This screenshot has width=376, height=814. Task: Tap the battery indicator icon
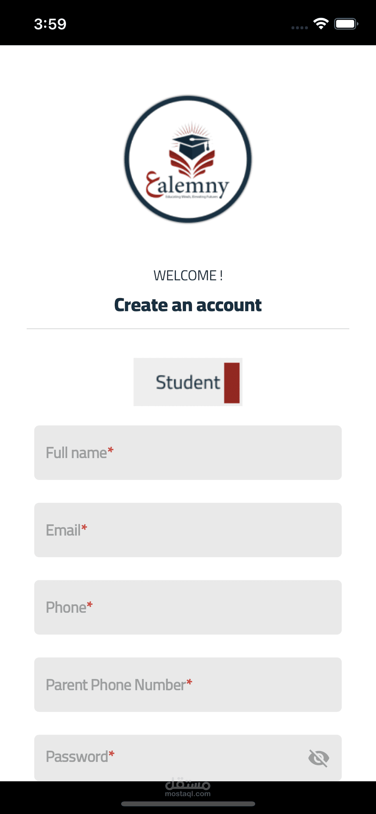(346, 24)
